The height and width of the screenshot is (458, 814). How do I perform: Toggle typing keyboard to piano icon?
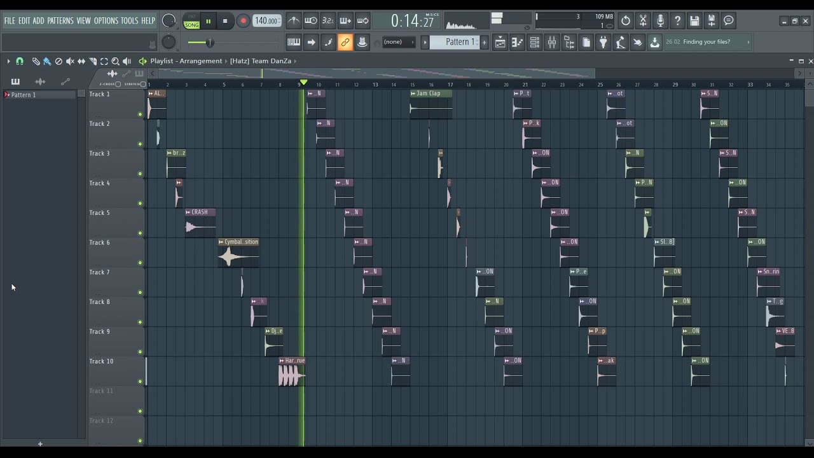(x=294, y=43)
